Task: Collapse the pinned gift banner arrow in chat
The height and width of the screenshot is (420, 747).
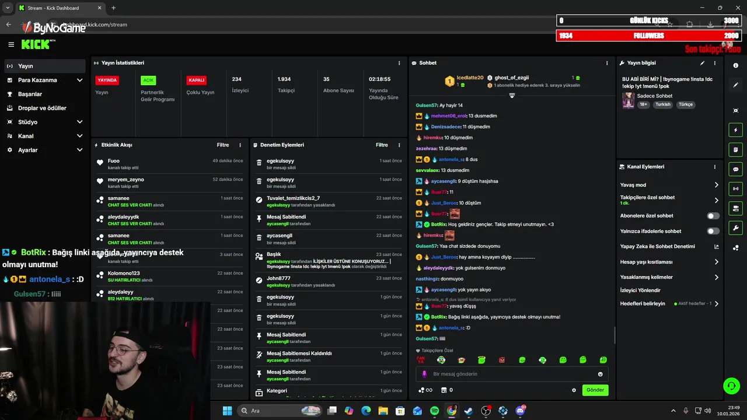Action: 512,95
